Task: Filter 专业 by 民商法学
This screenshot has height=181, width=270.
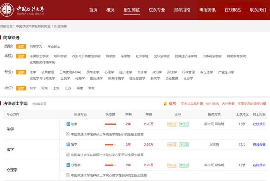Action: (93, 72)
